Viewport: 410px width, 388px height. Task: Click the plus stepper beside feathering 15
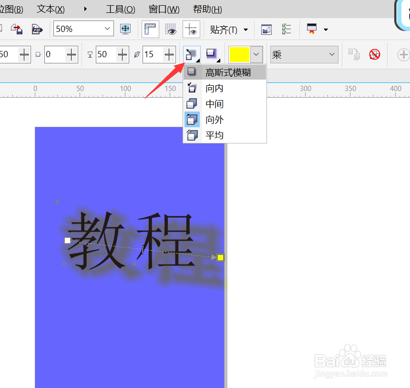(x=169, y=54)
